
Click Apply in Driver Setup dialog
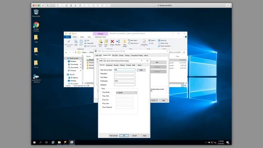(x=145, y=136)
